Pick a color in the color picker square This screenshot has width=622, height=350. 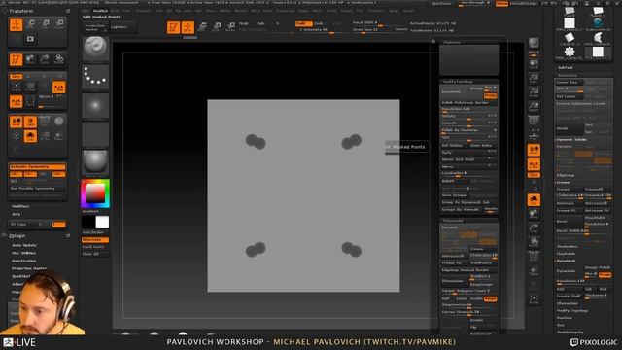pyautogui.click(x=95, y=193)
